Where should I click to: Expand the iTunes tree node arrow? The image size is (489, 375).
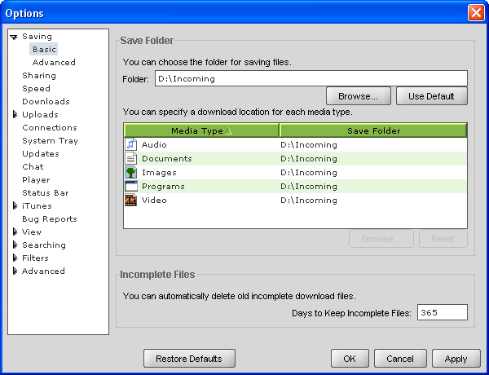(x=15, y=205)
